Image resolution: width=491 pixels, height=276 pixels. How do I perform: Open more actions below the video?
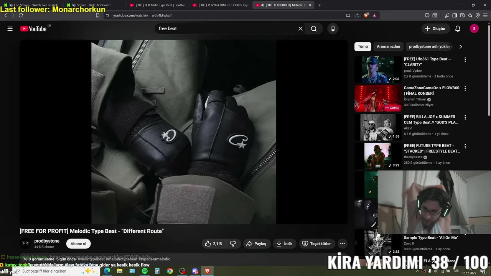[x=343, y=244]
